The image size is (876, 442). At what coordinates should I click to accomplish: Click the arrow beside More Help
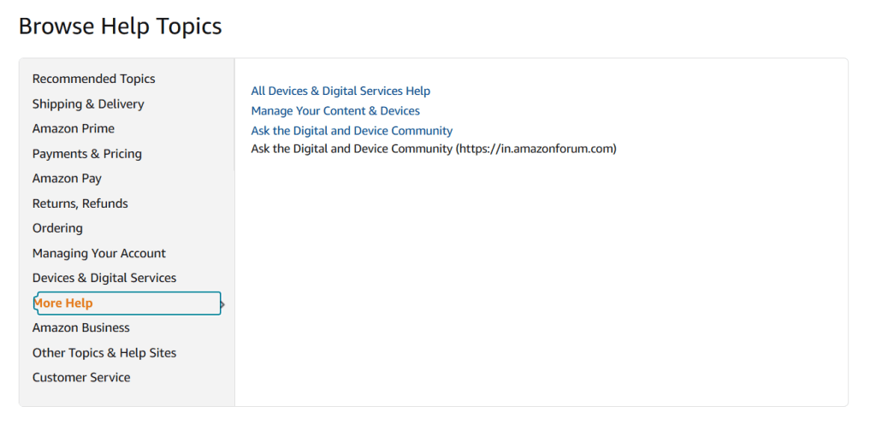223,304
